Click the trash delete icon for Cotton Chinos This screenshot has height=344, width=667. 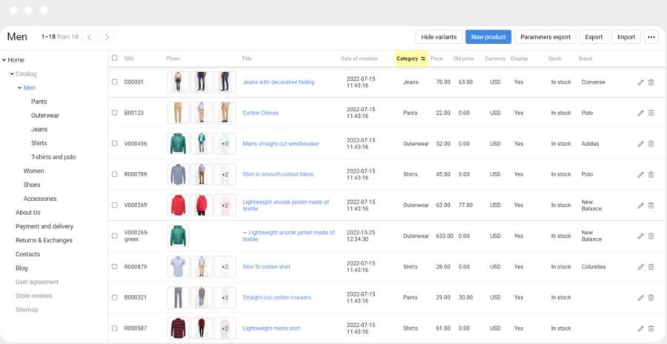click(651, 113)
